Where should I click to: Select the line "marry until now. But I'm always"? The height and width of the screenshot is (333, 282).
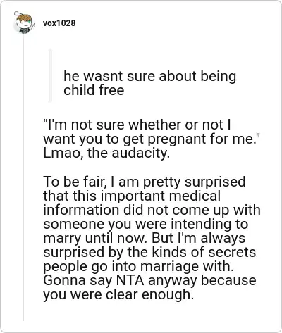(x=145, y=239)
